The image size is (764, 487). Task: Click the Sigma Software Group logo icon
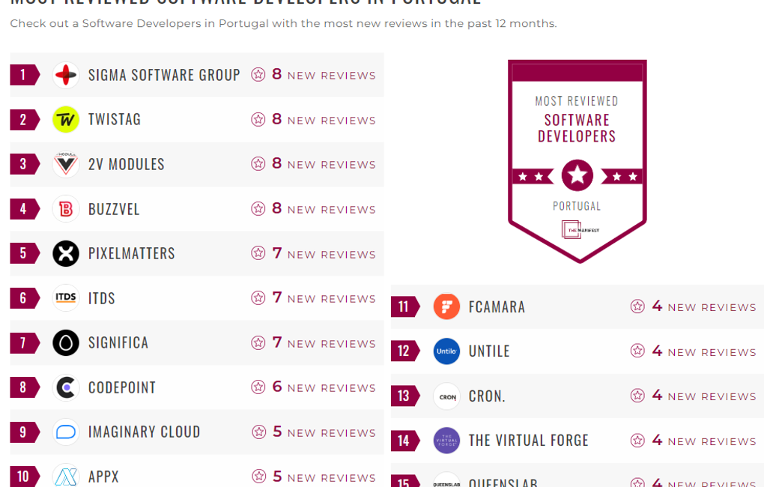(x=66, y=75)
